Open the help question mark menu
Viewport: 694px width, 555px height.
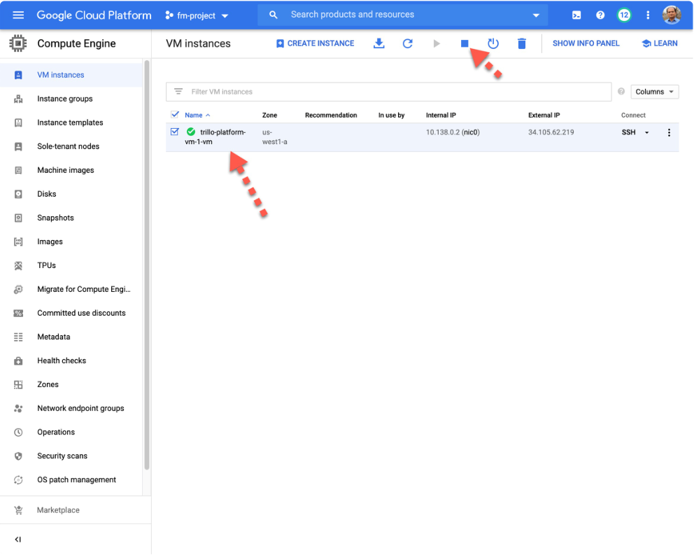pyautogui.click(x=600, y=15)
